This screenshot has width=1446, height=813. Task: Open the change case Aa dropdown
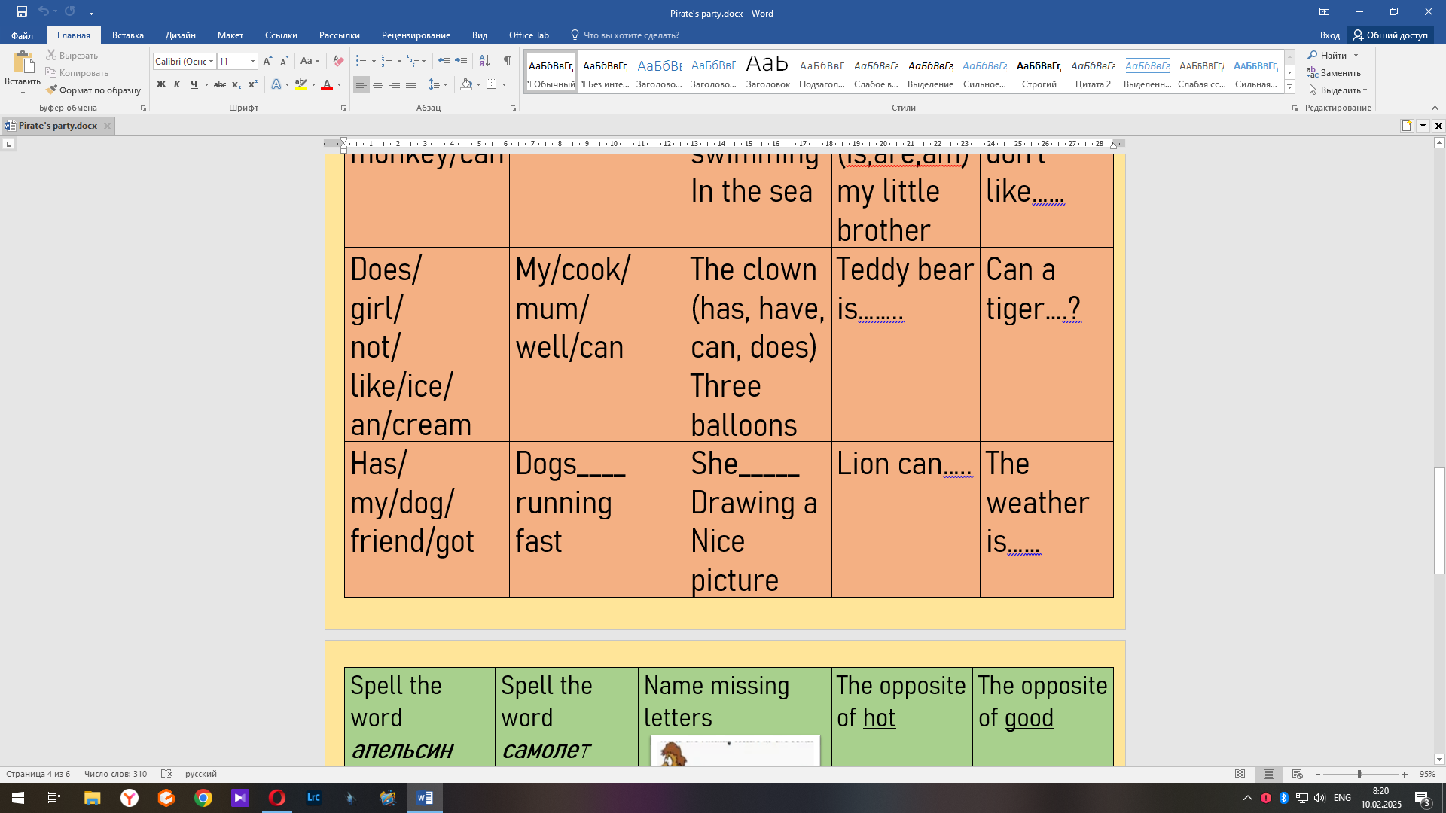point(310,61)
